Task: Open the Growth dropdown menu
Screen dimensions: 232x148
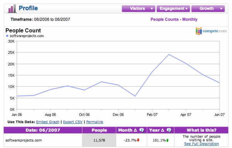Action: (x=208, y=9)
